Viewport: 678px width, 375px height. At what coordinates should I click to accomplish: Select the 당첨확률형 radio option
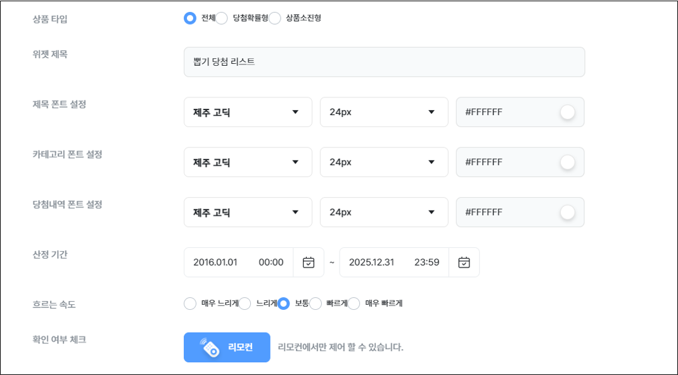221,18
